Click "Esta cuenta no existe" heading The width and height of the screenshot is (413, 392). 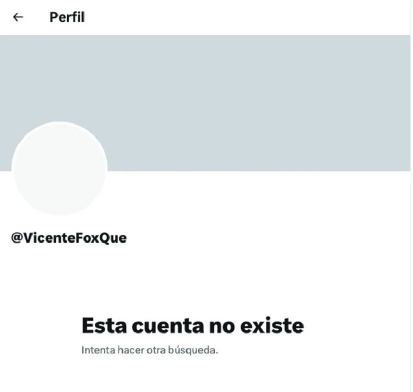tap(193, 325)
